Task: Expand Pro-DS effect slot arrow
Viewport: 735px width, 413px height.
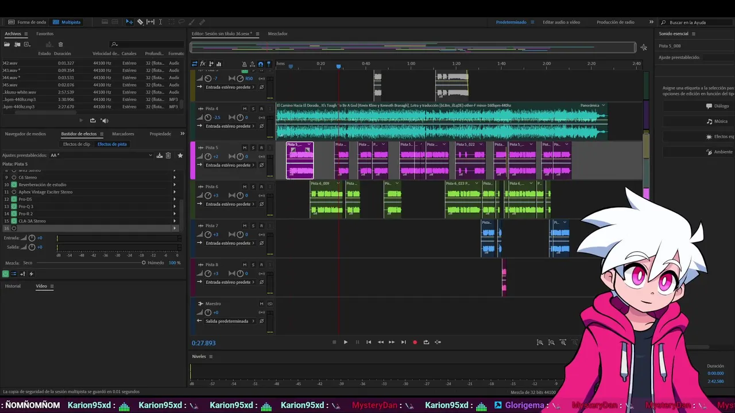Action: [x=175, y=199]
